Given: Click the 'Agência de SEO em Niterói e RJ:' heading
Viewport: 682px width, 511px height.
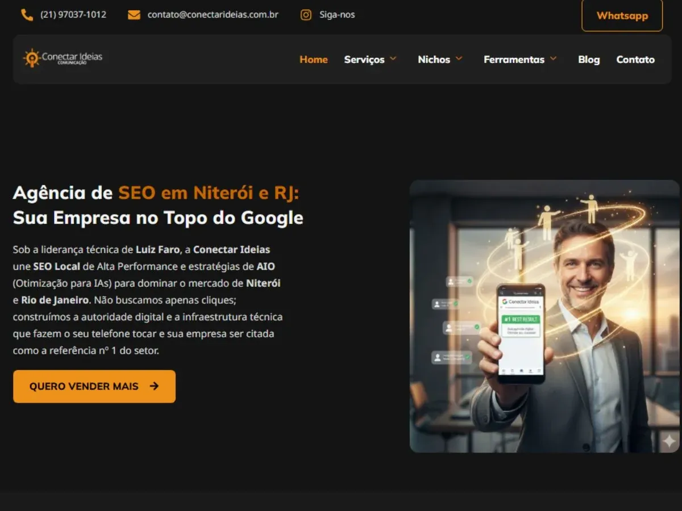Looking at the screenshot, I should [156, 193].
